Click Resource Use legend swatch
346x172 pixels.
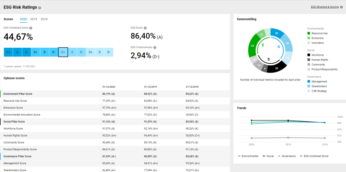coord(309,34)
